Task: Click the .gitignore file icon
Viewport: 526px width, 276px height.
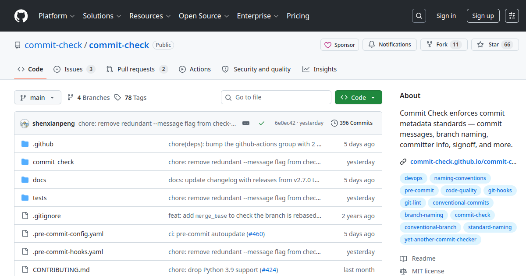Action: click(x=25, y=216)
